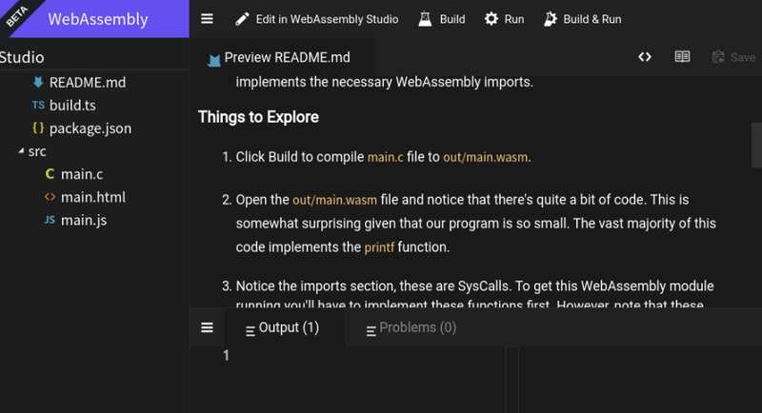Screen dimensions: 762x413
Task: Toggle the split preview book icon
Action: tap(682, 57)
